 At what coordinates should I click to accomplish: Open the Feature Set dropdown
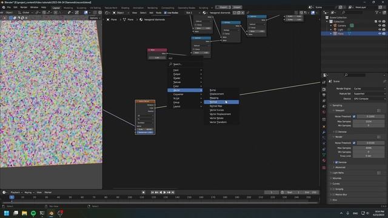[369, 94]
